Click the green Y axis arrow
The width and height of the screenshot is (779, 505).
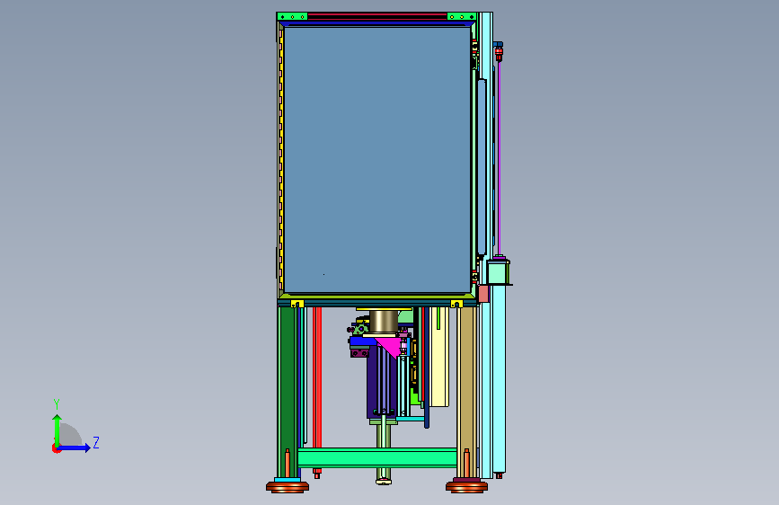tap(58, 430)
